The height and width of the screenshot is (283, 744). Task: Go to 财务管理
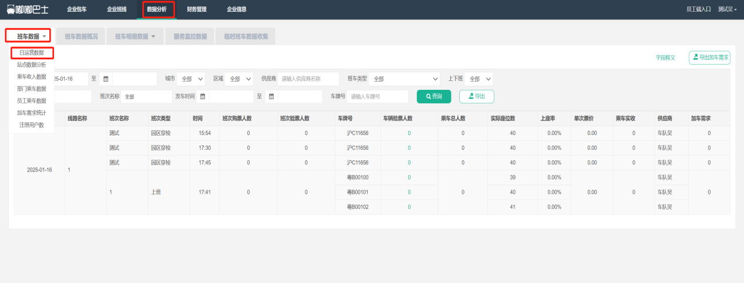point(197,9)
